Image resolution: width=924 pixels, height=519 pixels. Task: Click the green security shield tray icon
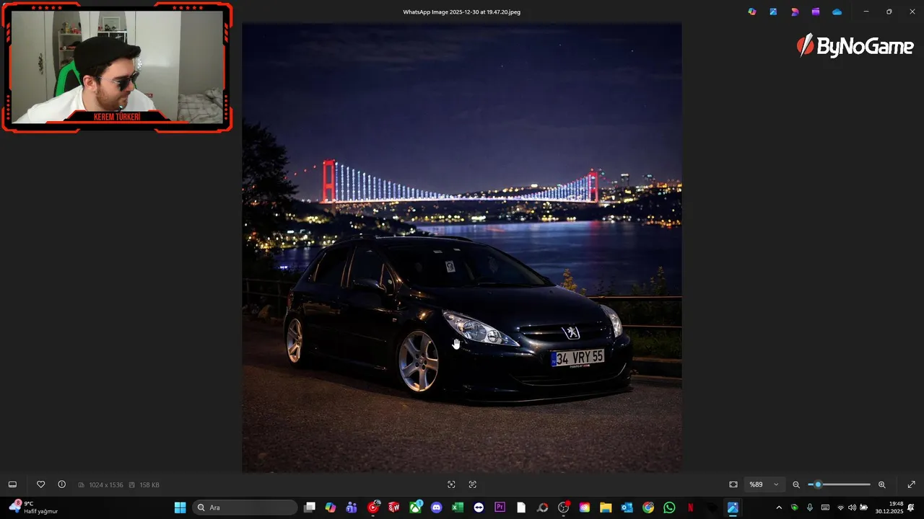point(795,507)
